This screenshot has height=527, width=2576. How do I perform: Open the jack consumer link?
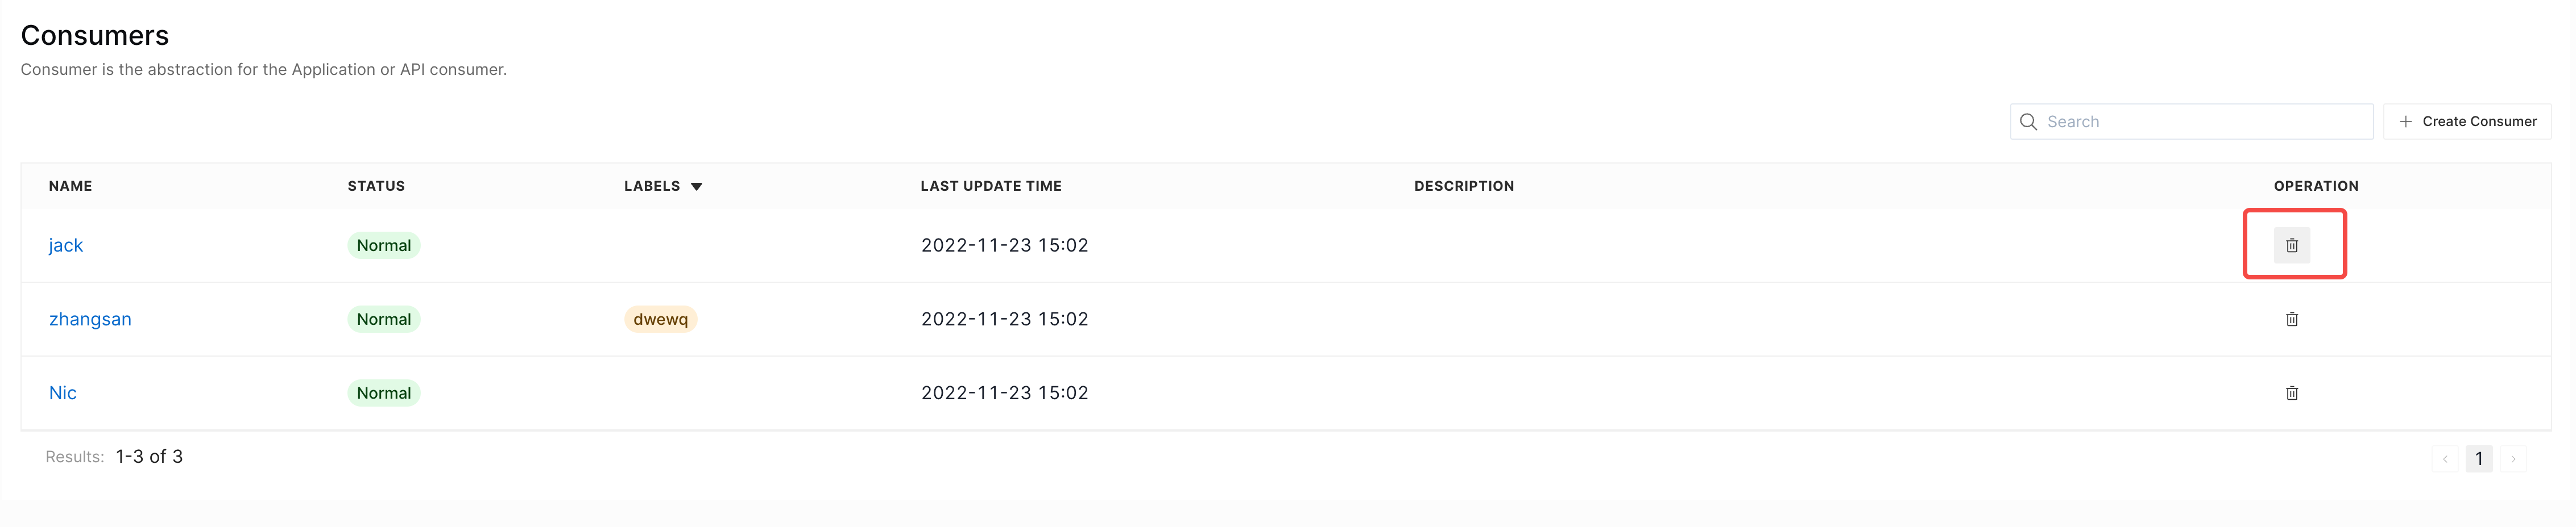(x=66, y=245)
